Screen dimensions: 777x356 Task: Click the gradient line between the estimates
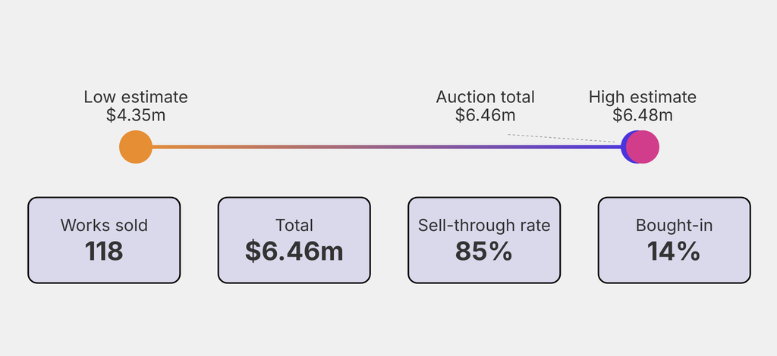(379, 147)
